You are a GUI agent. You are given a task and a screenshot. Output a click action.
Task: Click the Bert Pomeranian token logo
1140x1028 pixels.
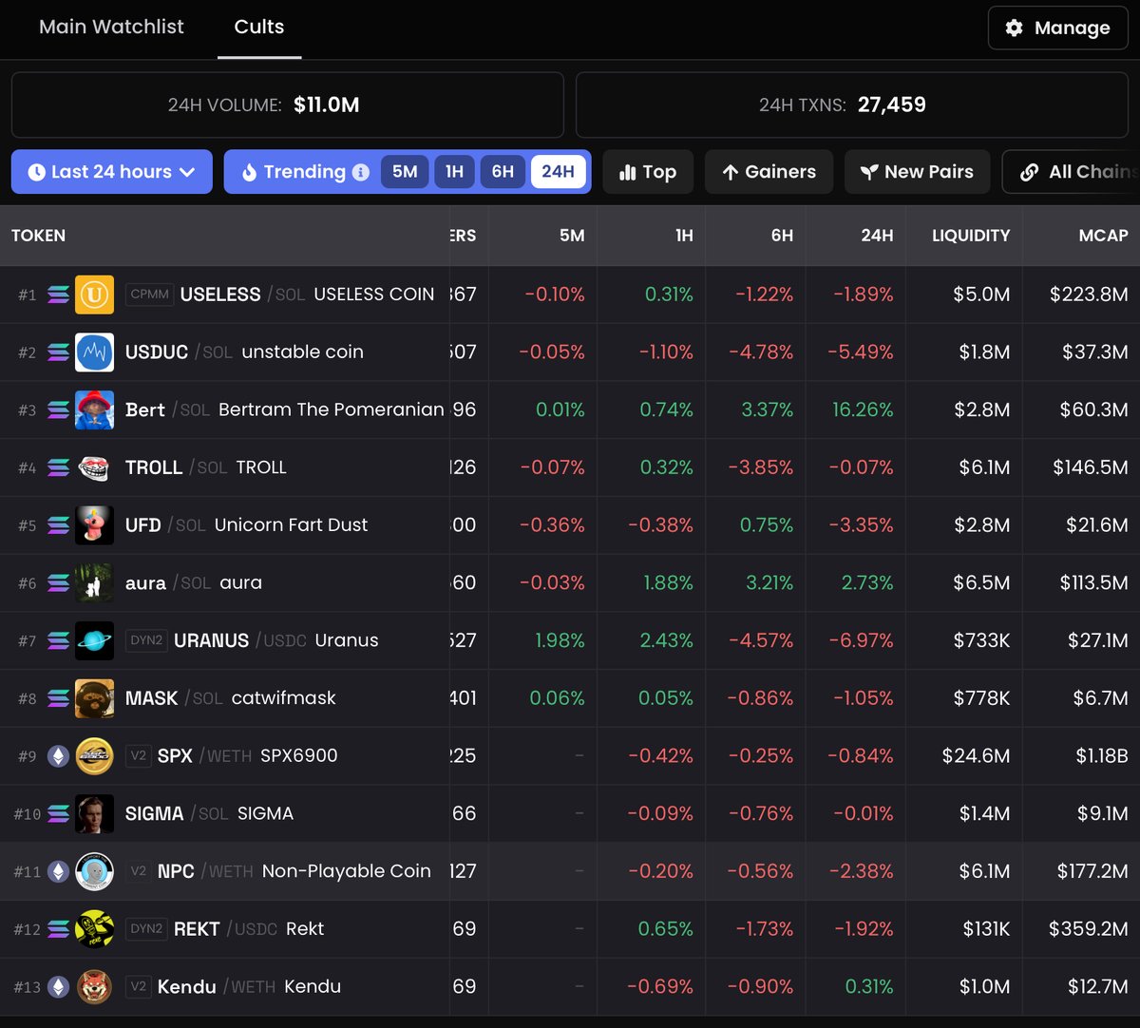94,409
